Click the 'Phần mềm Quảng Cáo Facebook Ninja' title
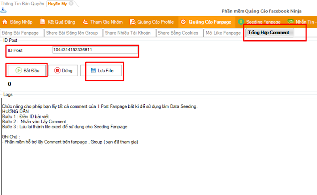The width and height of the screenshot is (317, 195). pos(262,11)
